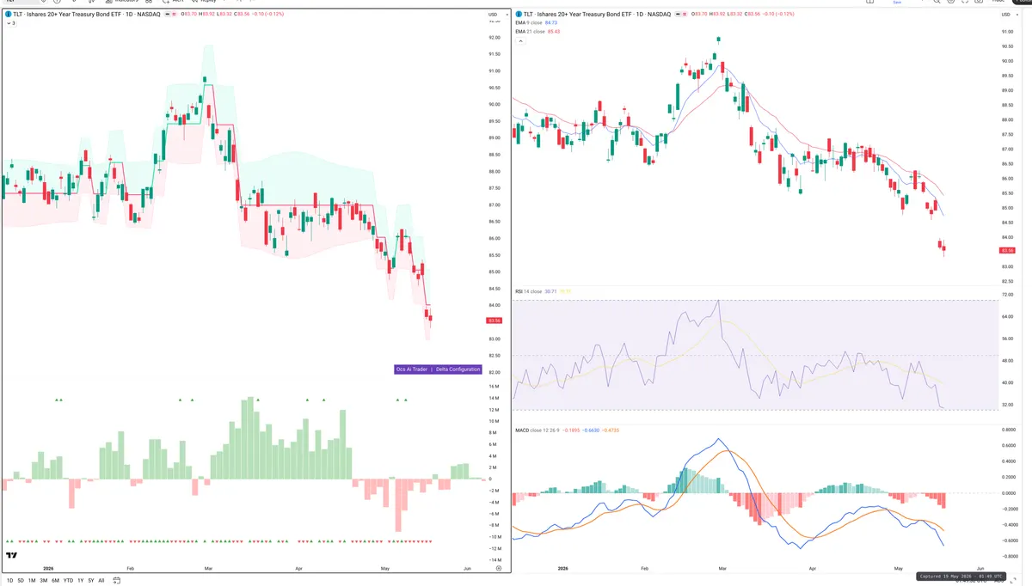Open left chart time axis settings icon
Image resolution: width=1032 pixels, height=586 pixels.
(x=499, y=568)
